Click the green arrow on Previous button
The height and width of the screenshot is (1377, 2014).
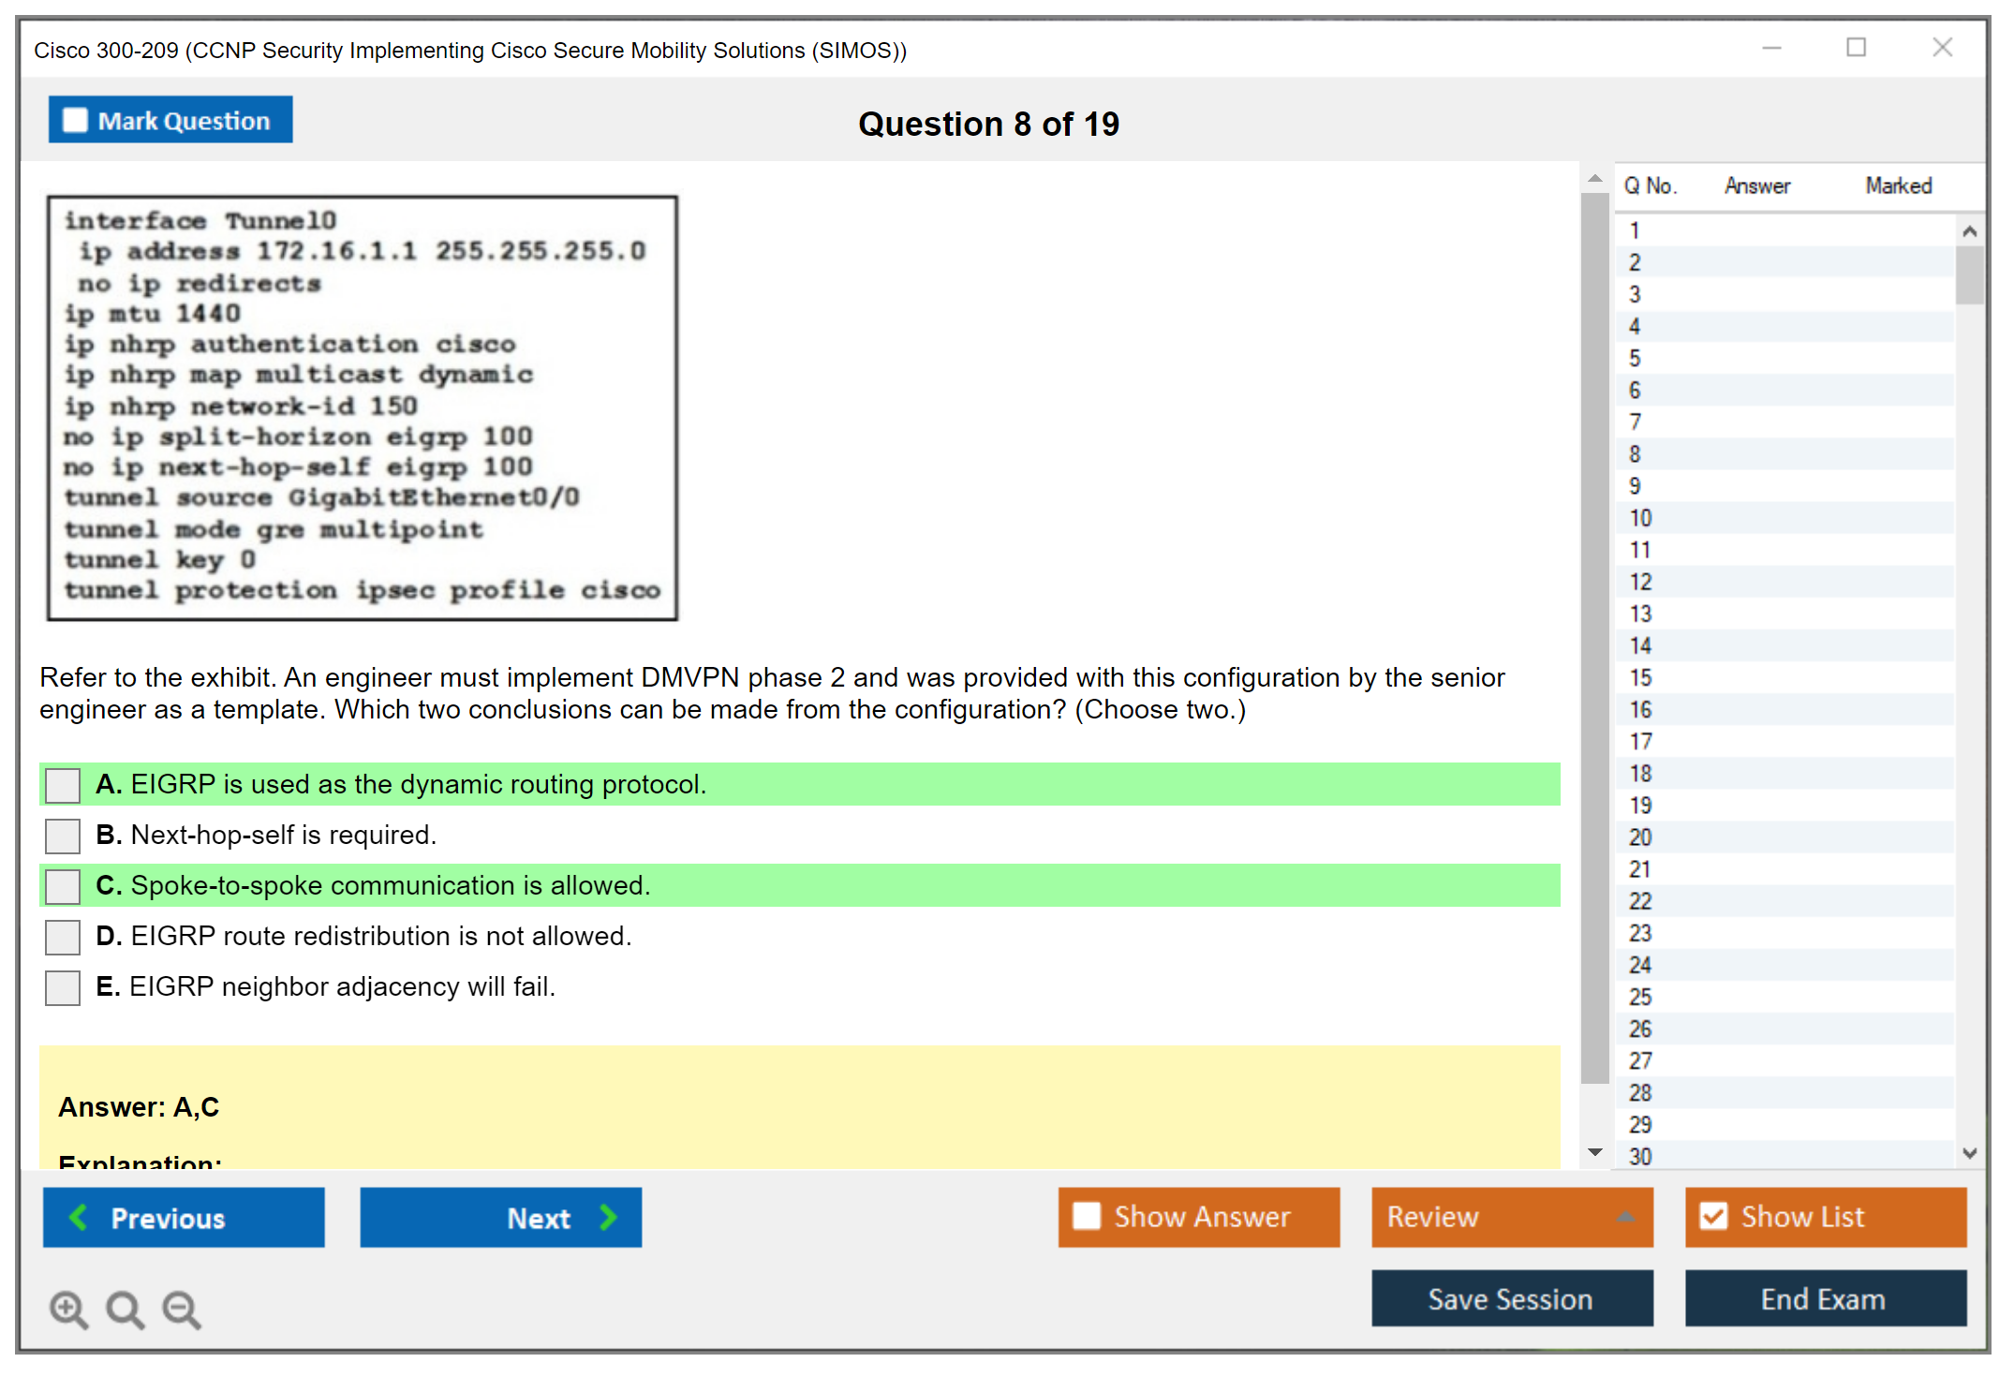coord(79,1217)
